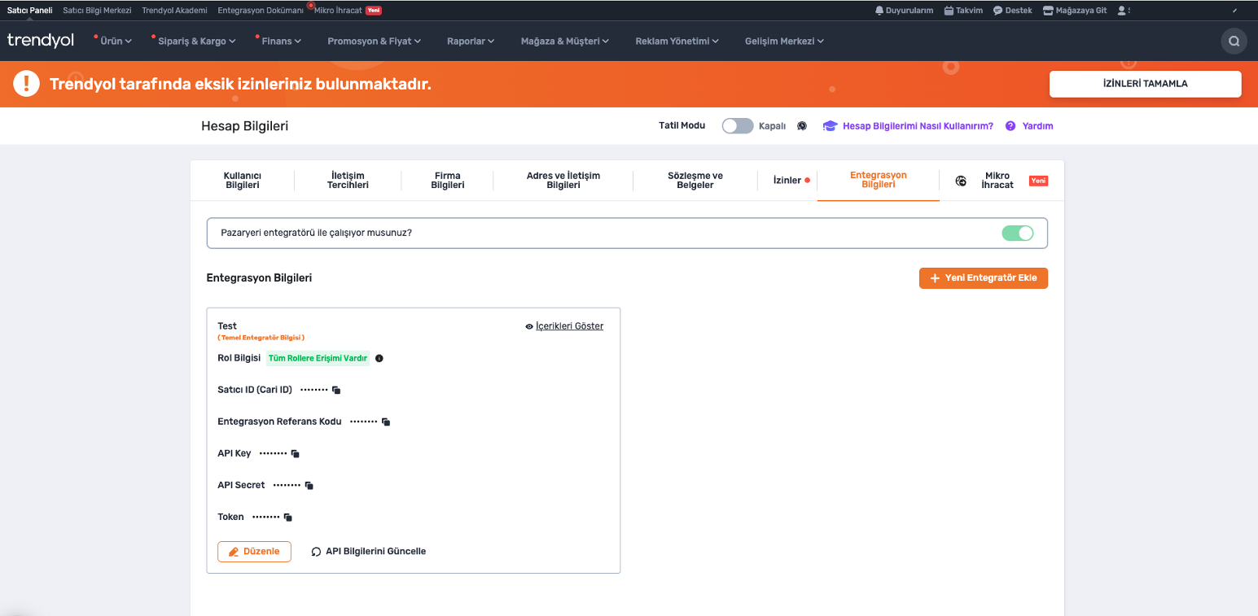Select the Entegrasyon Bilgileri tab
This screenshot has width=1258, height=616.
click(879, 180)
